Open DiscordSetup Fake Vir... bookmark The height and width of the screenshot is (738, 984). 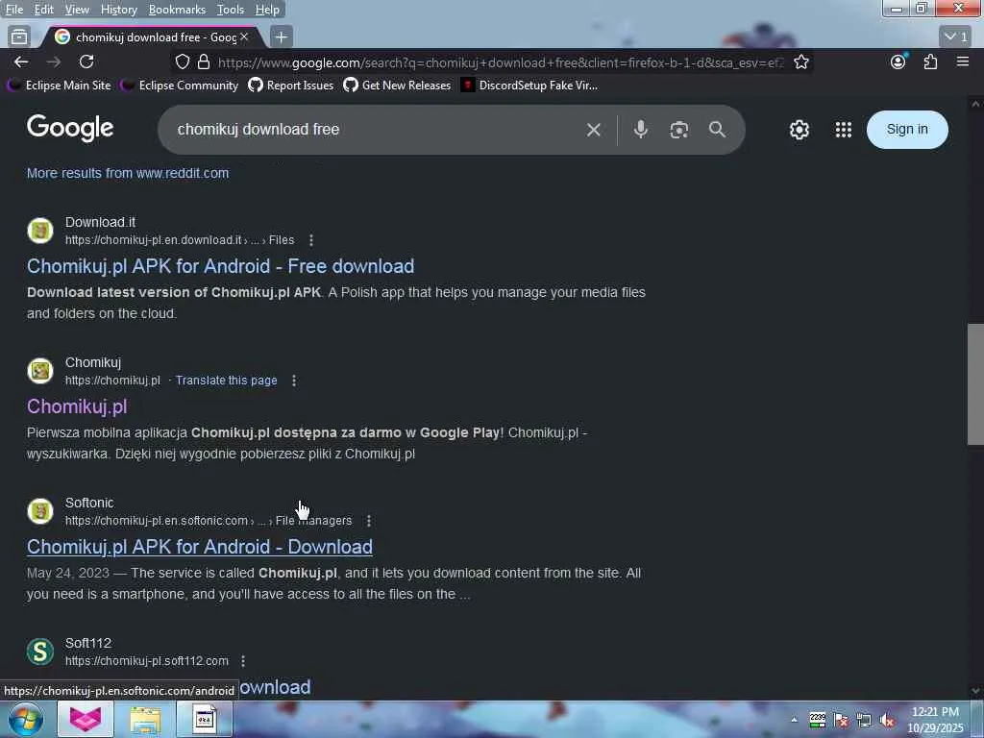[529, 86]
